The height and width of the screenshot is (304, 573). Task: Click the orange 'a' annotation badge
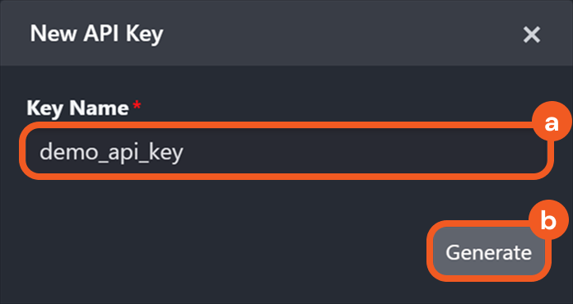(552, 123)
